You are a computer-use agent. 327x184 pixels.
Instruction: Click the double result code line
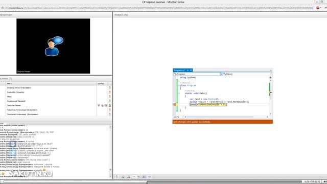point(219,102)
